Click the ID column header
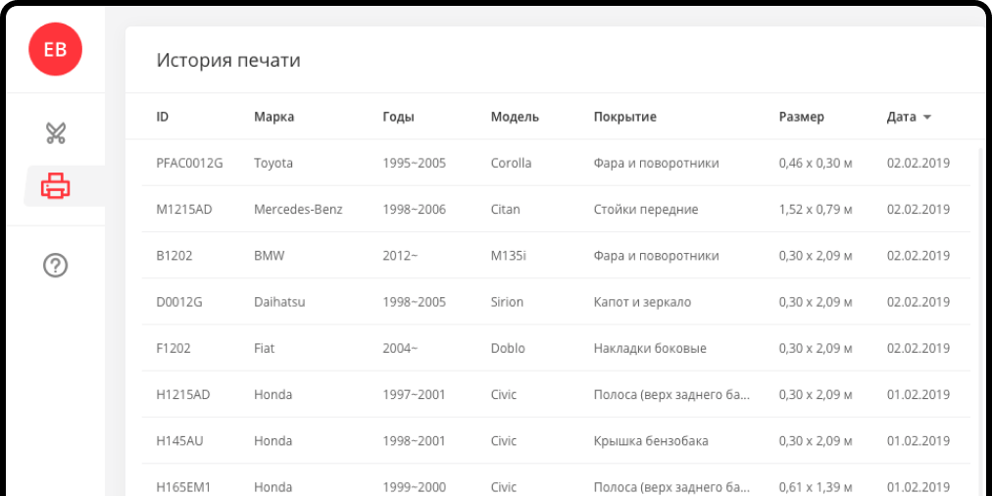Image resolution: width=992 pixels, height=496 pixels. point(163,117)
